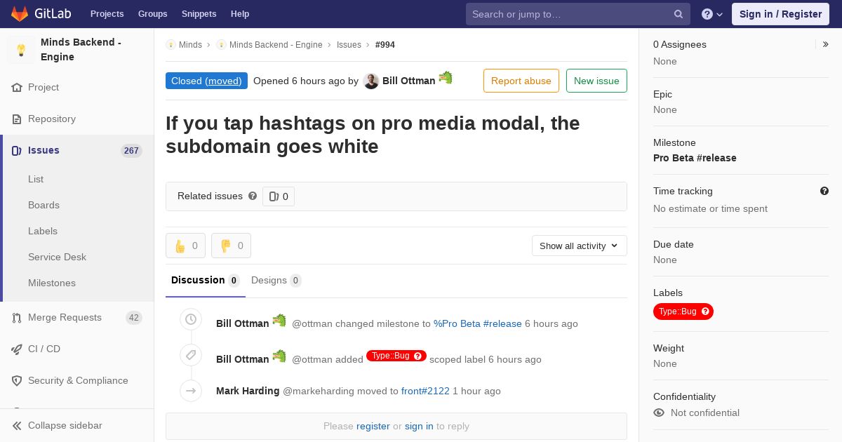
Task: Click the Merge Requests icon in sidebar
Action: (17, 318)
